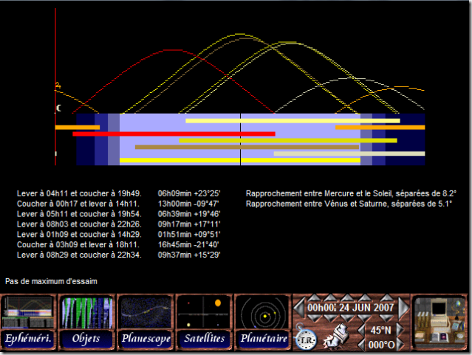Click the Ephéméri. text label
Screen dimensions: 472x355
tap(29, 339)
